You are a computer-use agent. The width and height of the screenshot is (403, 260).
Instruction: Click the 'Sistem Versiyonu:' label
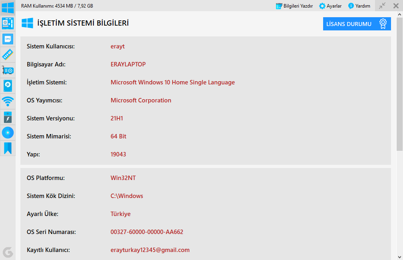[x=51, y=118]
